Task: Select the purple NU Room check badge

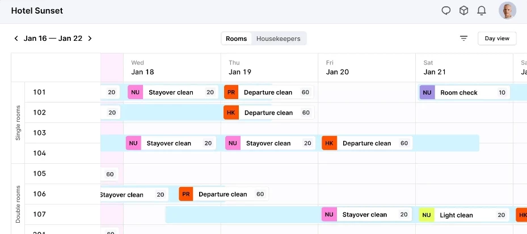Action: pos(427,92)
